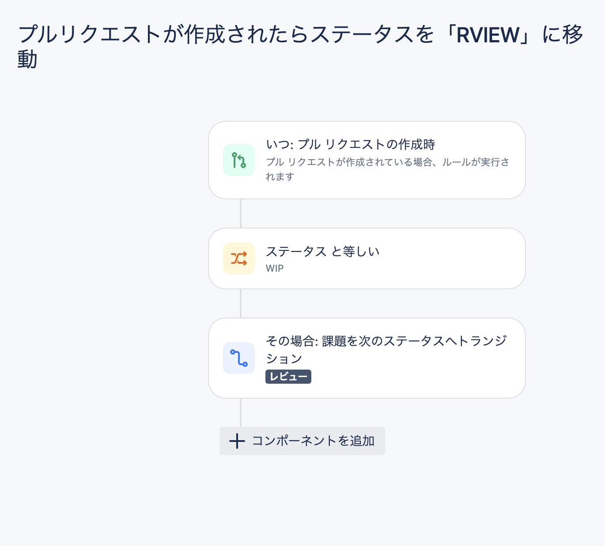
Task: Click the WIP value text
Action: point(275,268)
